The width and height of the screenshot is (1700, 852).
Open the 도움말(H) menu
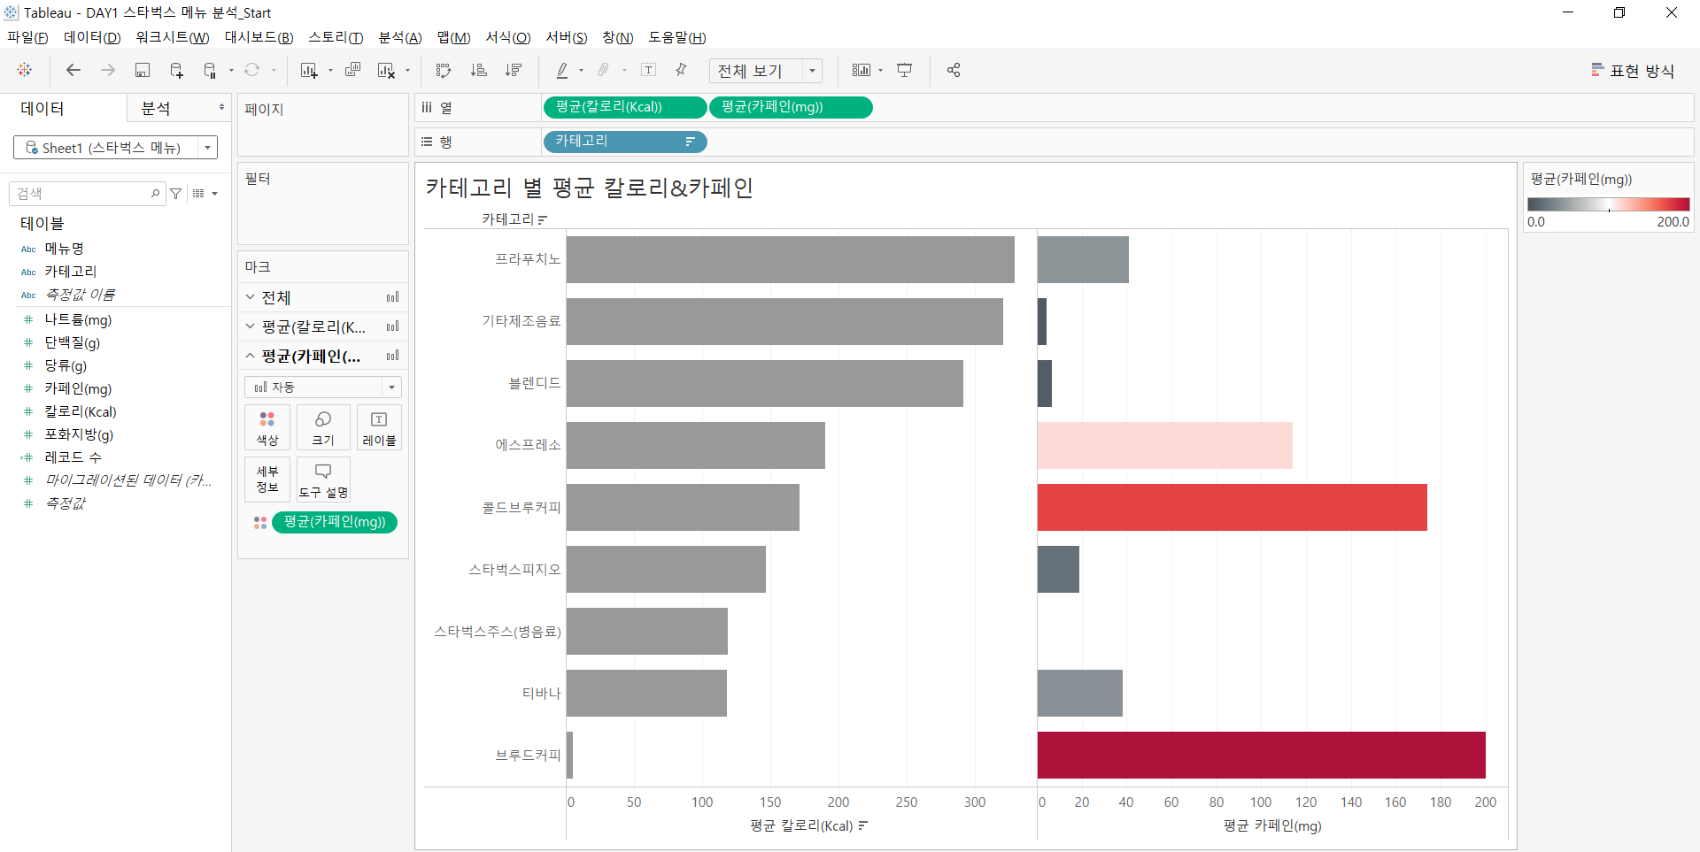pyautogui.click(x=677, y=37)
